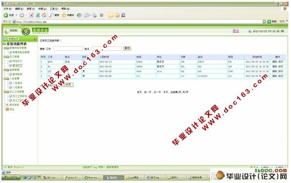291x183 pixels.
Task: Switch to the 搜索结果 taskbar item
Action: click(196, 178)
